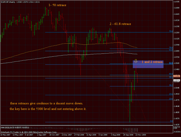
Task: Click the 1.4775 price axis label
Action: tap(177, 100)
